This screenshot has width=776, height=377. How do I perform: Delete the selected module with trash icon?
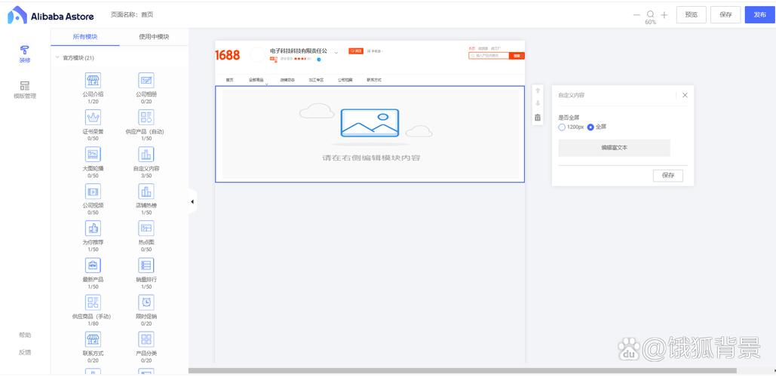tap(538, 118)
